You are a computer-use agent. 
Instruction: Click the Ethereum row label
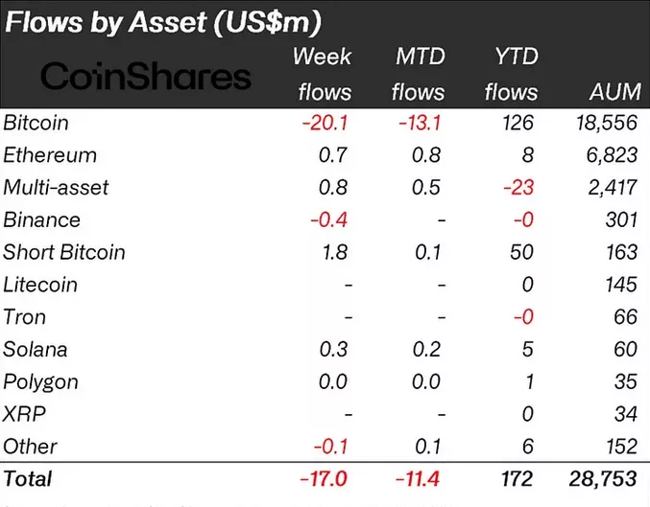point(50,155)
